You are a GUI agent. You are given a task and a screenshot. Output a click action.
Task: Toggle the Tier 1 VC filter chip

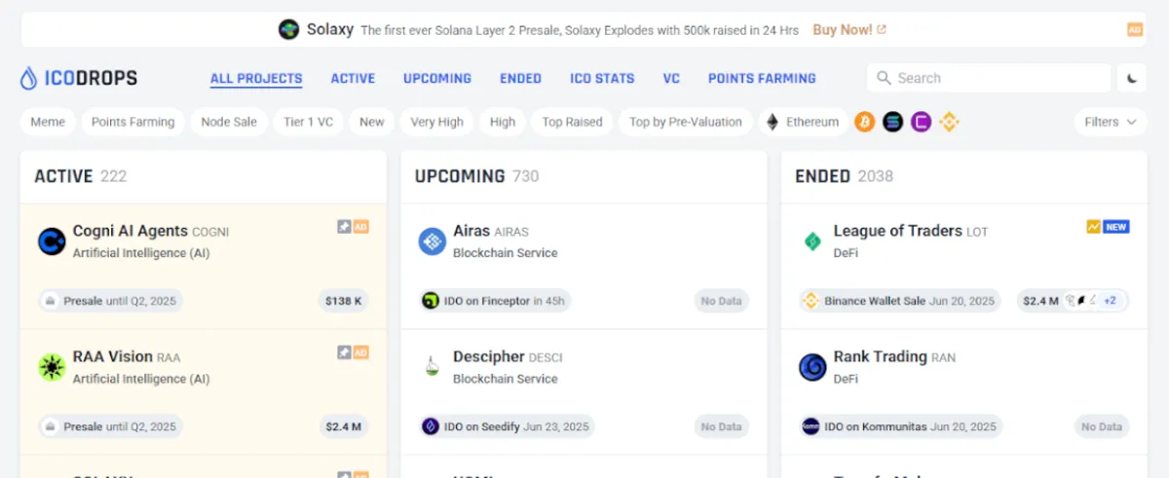tap(309, 122)
